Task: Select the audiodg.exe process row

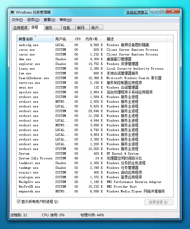Action: [95, 45]
